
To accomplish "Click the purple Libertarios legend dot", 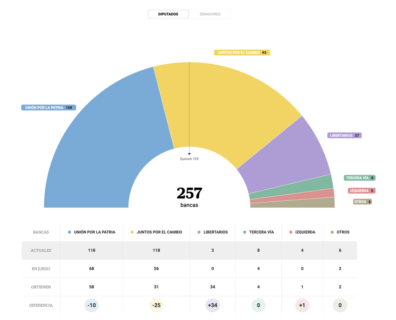I will coord(199,233).
